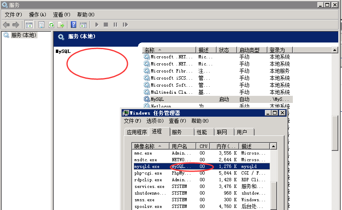
Task: Switch to the 用户 tab
Action: (x=244, y=132)
